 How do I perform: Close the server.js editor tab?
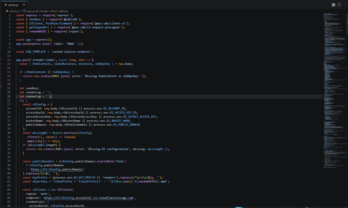click(24, 5)
